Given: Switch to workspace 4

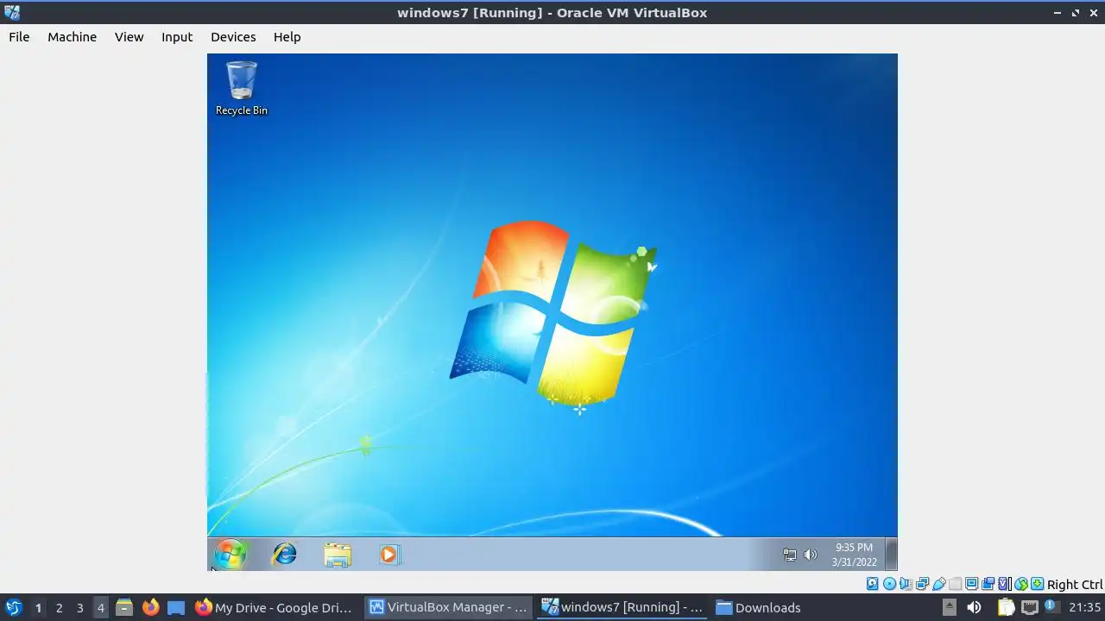Looking at the screenshot, I should (x=100, y=607).
